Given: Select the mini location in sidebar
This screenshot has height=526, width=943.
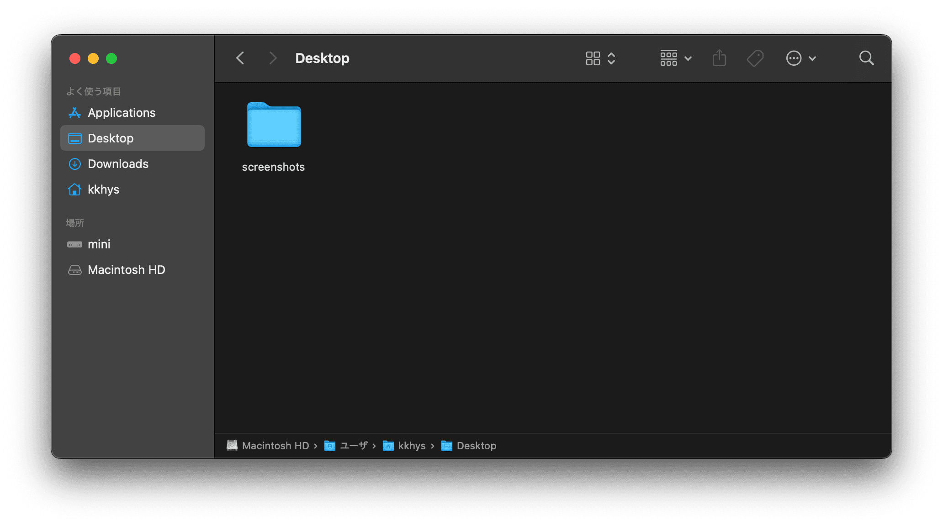Looking at the screenshot, I should 99,244.
